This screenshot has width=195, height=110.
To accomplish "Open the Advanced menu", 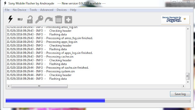I will [47, 10].
